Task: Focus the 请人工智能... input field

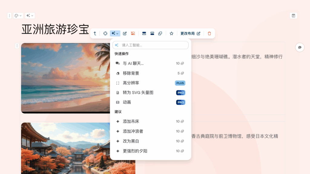Action: (x=150, y=45)
